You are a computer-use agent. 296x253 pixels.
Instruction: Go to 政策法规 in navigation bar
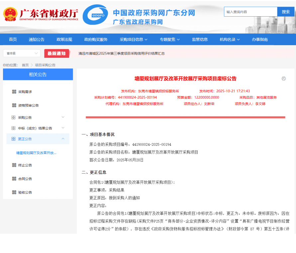pyautogui.click(x=64, y=40)
